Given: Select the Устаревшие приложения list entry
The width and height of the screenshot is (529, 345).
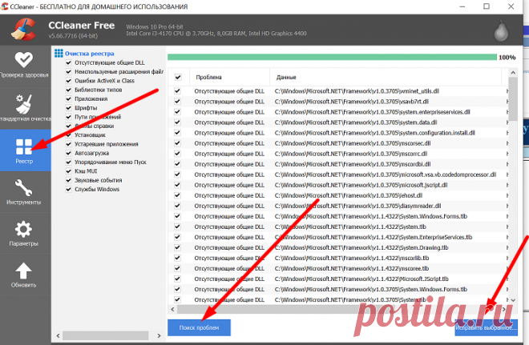Looking at the screenshot, I should pos(107,144).
